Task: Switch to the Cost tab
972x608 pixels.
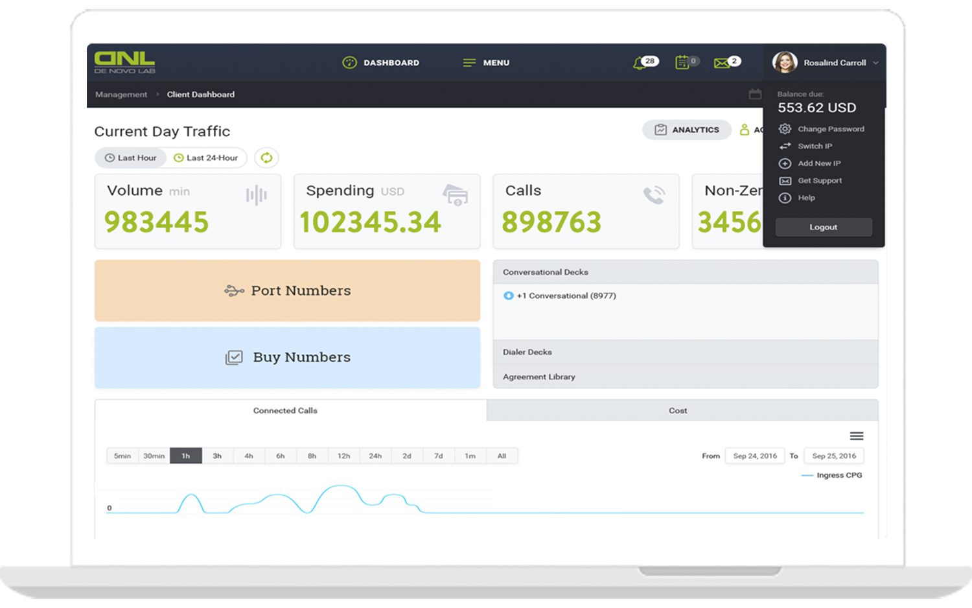Action: point(682,410)
